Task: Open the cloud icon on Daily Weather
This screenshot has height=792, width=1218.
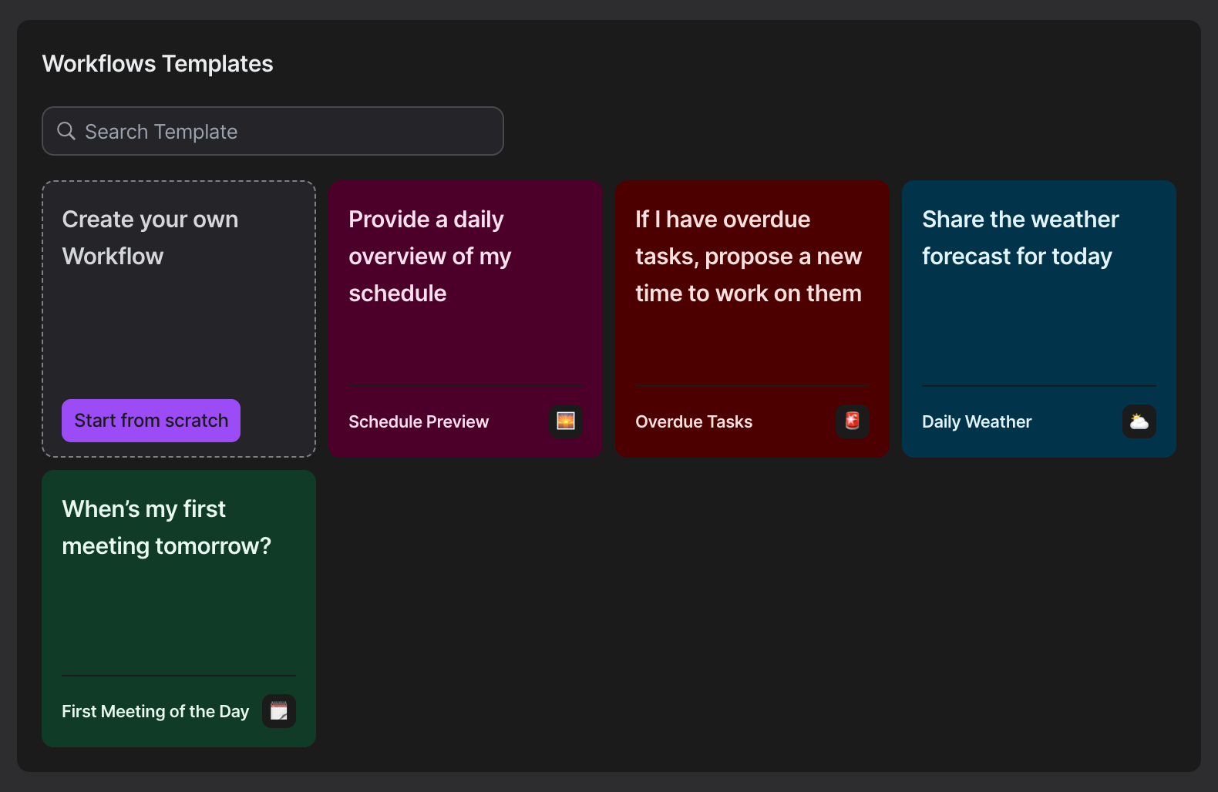Action: point(1139,421)
